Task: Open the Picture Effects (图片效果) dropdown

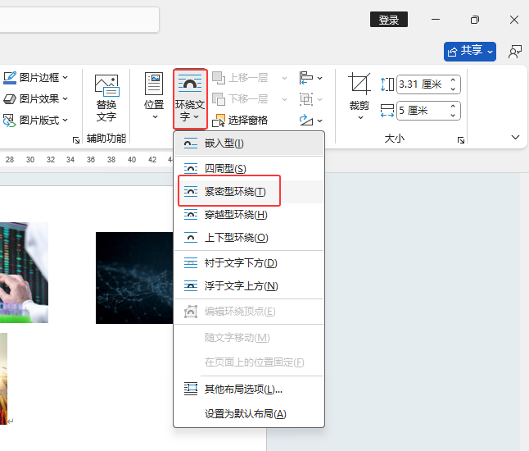Action: [35, 99]
